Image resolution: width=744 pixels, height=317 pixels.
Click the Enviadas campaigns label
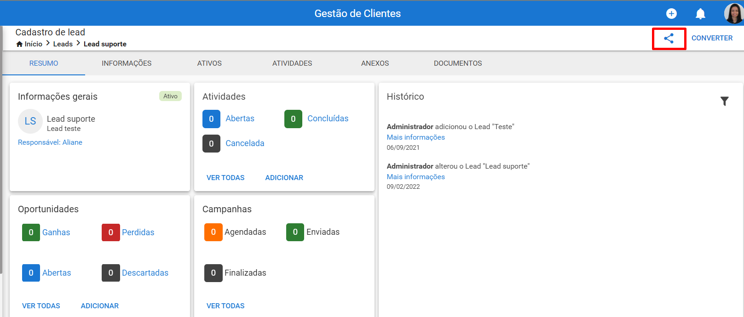click(x=323, y=232)
